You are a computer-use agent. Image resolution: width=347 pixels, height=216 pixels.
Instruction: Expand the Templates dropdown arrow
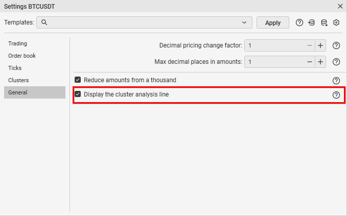coord(244,22)
